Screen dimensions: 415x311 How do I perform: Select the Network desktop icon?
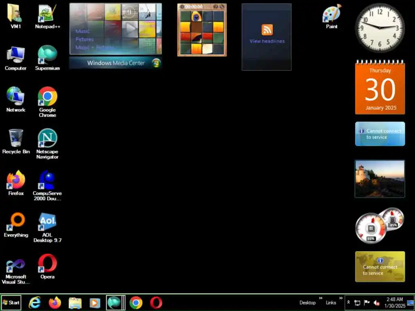pyautogui.click(x=16, y=100)
